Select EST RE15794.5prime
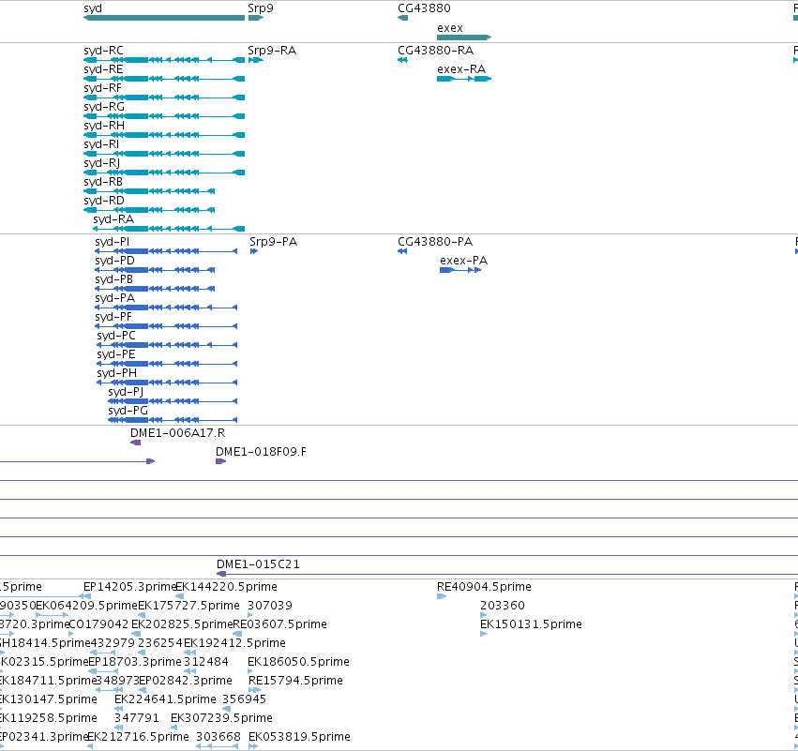This screenshot has height=751, width=798. tap(254, 690)
